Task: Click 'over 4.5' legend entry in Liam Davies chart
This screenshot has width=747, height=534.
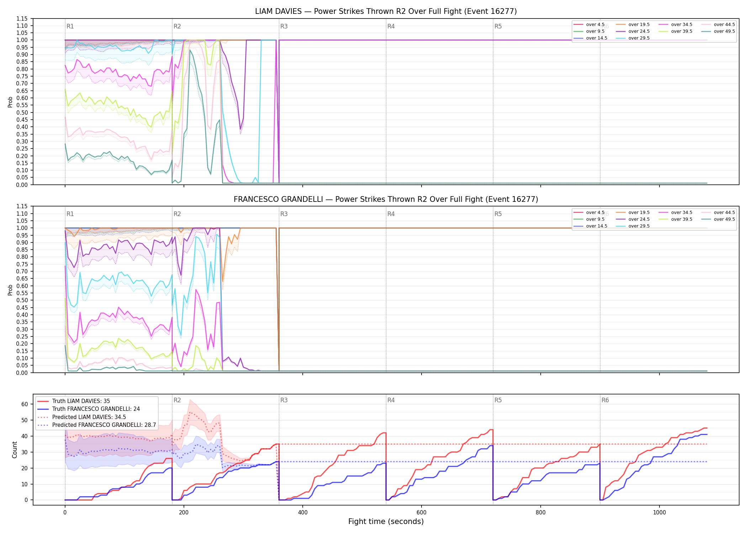Action: click(x=589, y=25)
